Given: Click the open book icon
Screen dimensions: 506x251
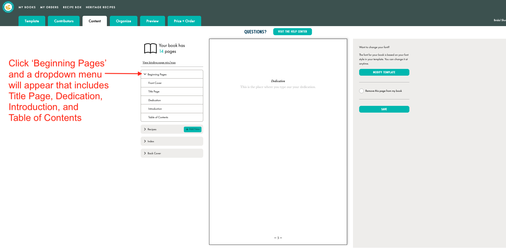Looking at the screenshot, I should click(x=150, y=48).
